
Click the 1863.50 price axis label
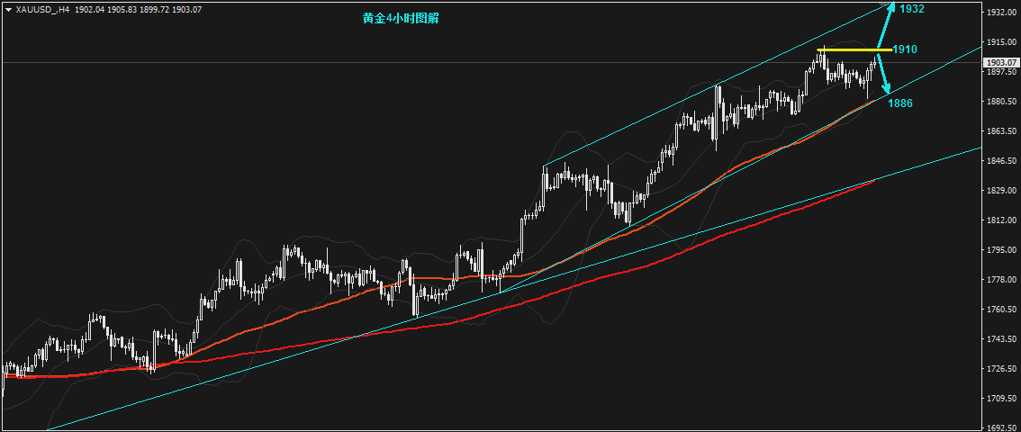1002,131
